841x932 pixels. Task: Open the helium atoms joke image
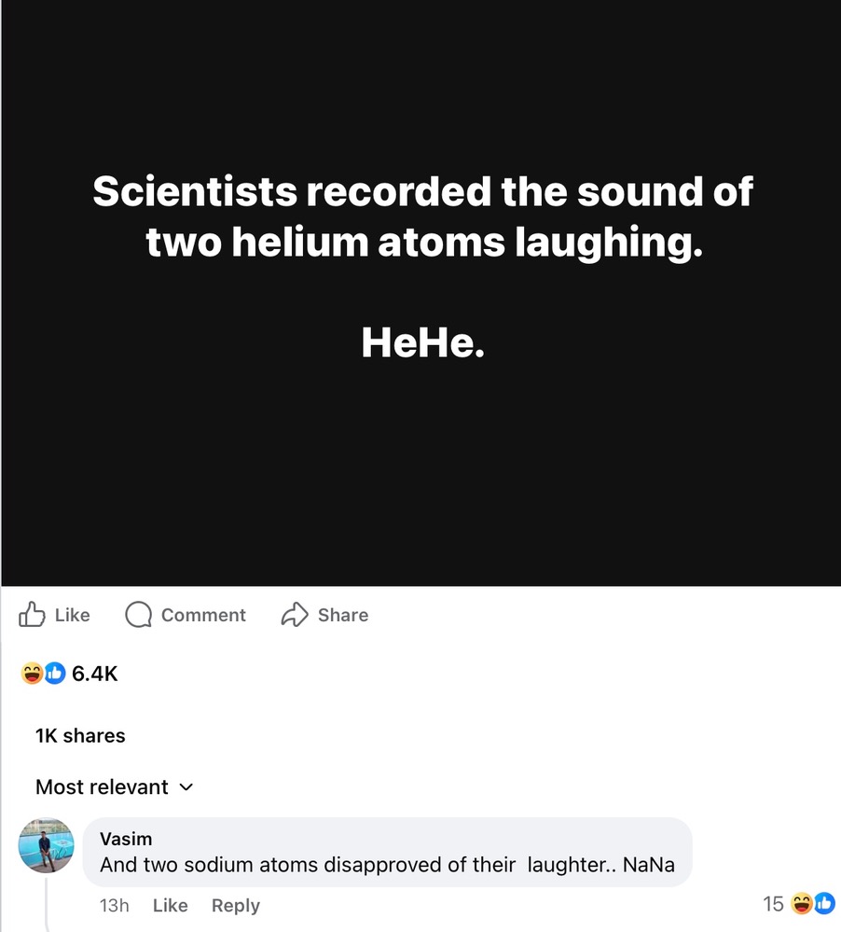coord(420,293)
